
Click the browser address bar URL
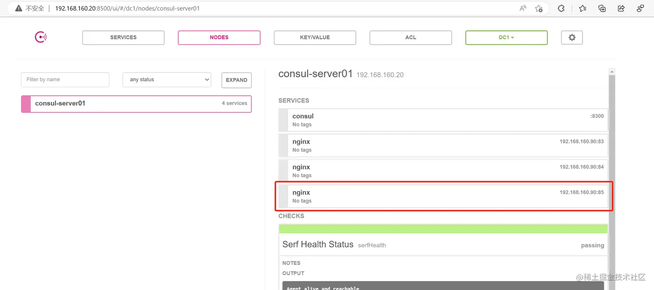coord(127,8)
